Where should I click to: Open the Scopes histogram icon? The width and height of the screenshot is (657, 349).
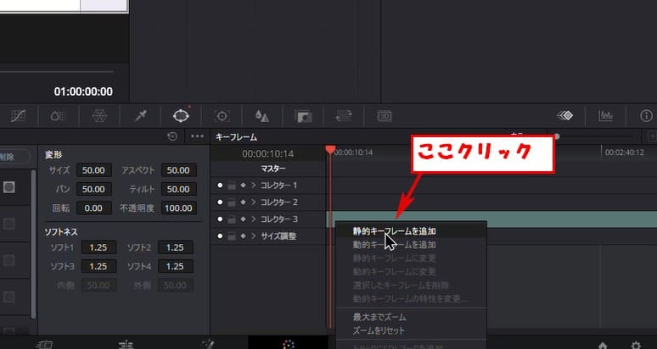tap(606, 116)
